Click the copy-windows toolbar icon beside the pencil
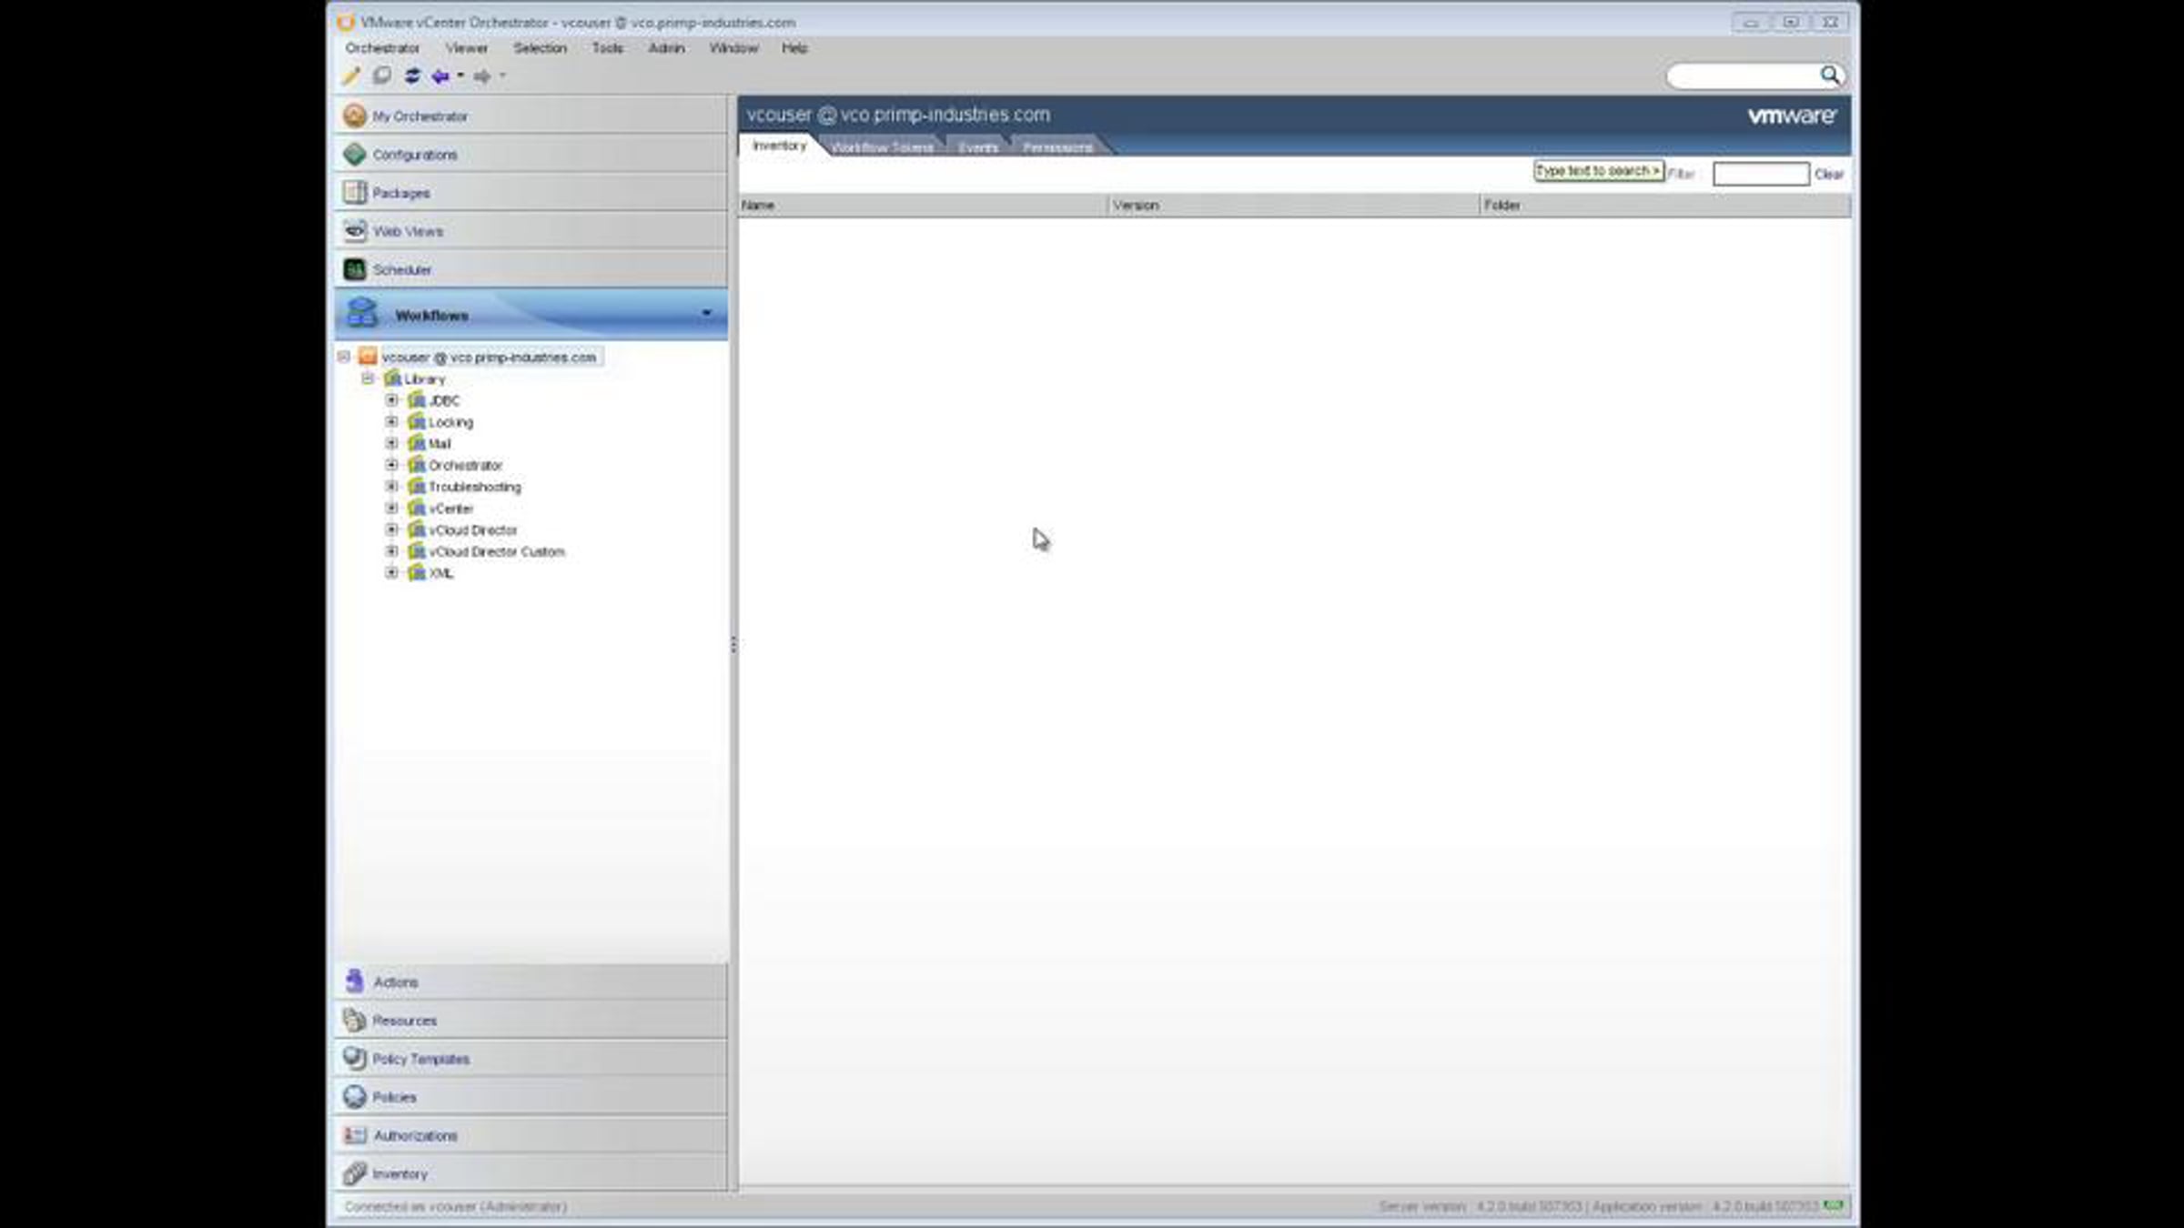 click(382, 76)
